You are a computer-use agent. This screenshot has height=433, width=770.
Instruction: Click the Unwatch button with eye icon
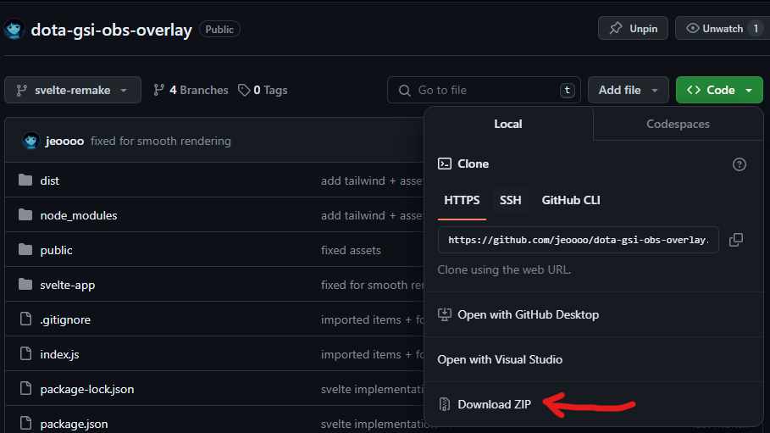pyautogui.click(x=722, y=29)
